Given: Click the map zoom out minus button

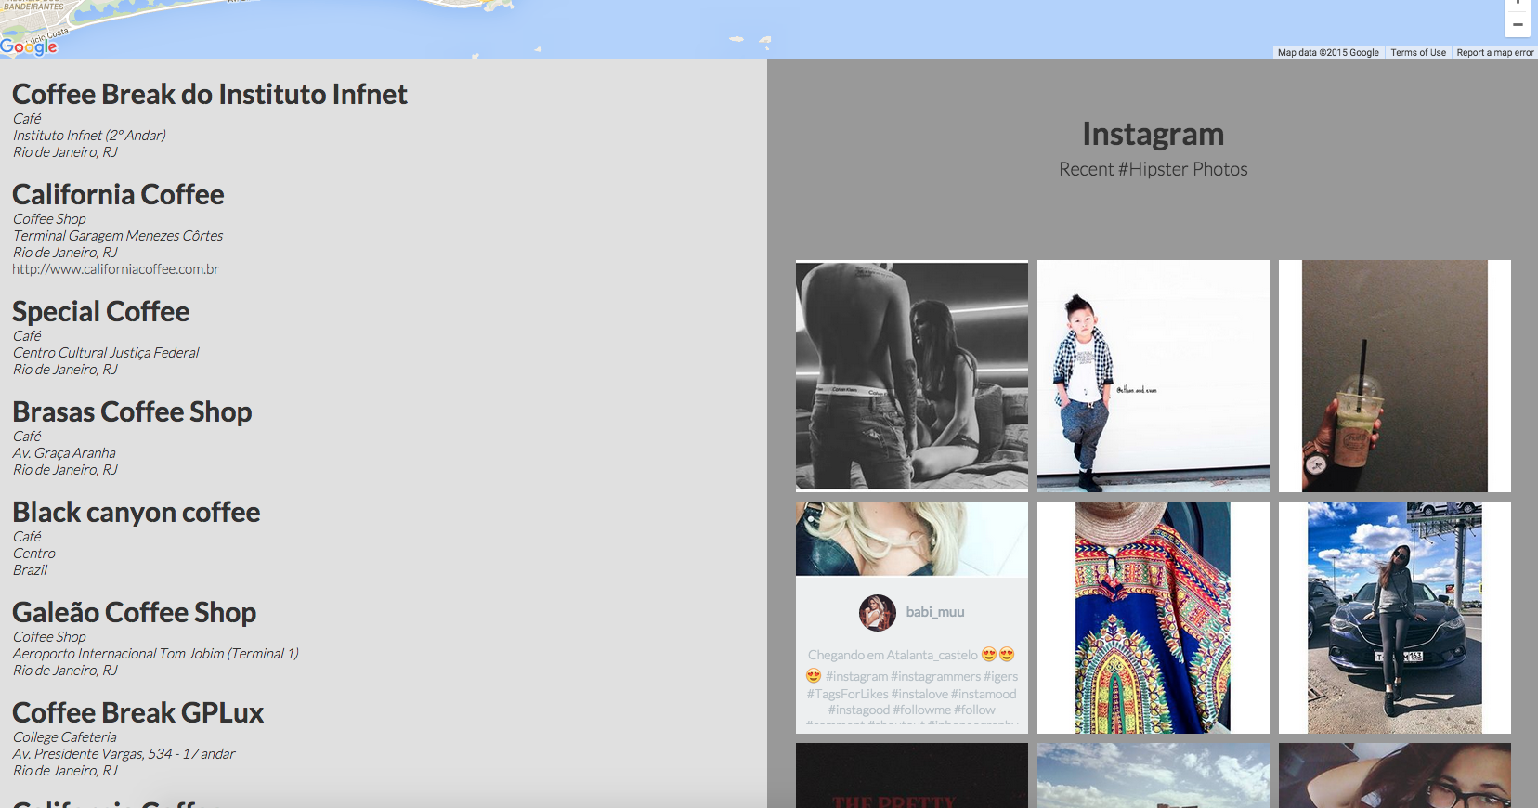Looking at the screenshot, I should tap(1518, 25).
